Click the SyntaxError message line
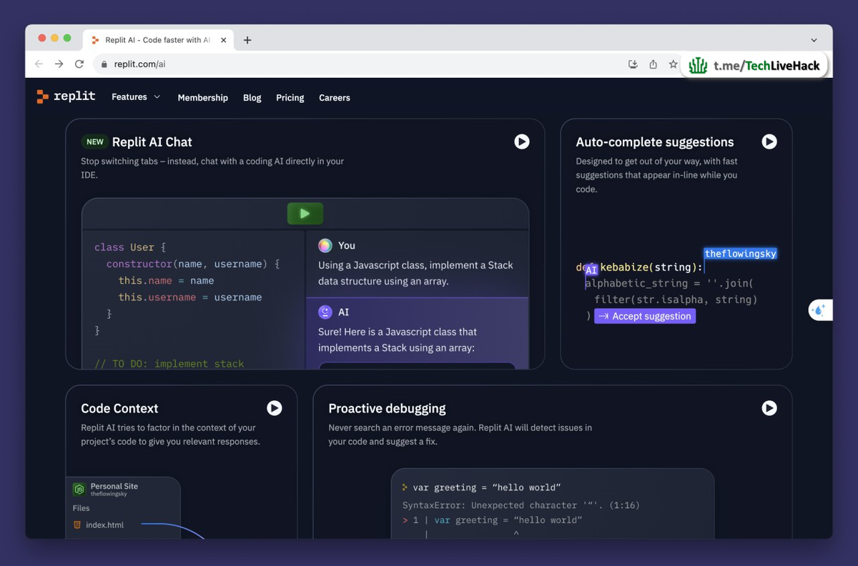This screenshot has height=566, width=858. (x=521, y=505)
